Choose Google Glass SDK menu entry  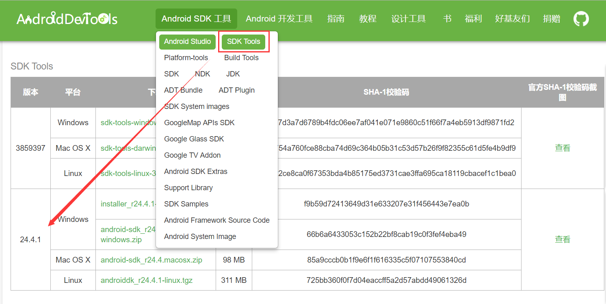[x=194, y=139]
